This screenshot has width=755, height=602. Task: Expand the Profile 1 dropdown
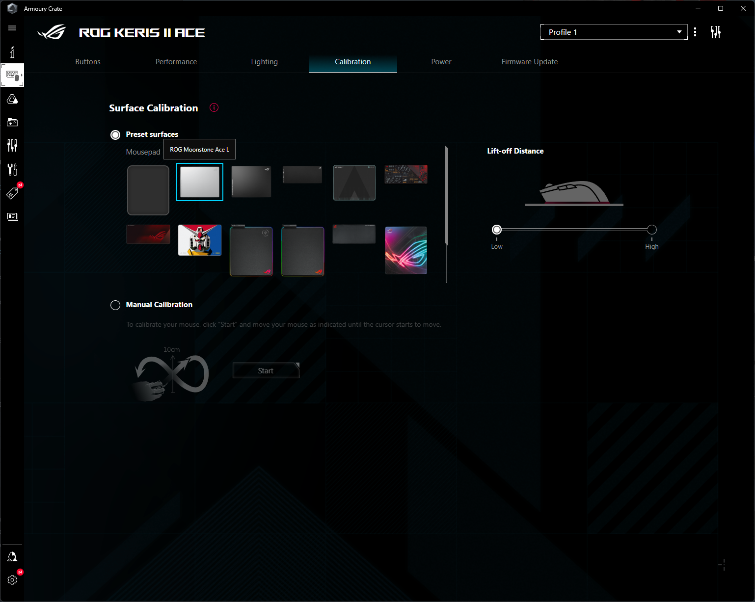[x=614, y=32]
